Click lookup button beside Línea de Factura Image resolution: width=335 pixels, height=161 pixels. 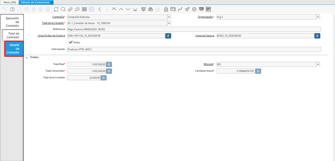[x=317, y=36]
